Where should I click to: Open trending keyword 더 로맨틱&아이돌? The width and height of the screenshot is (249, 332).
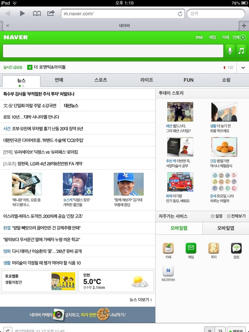50,67
